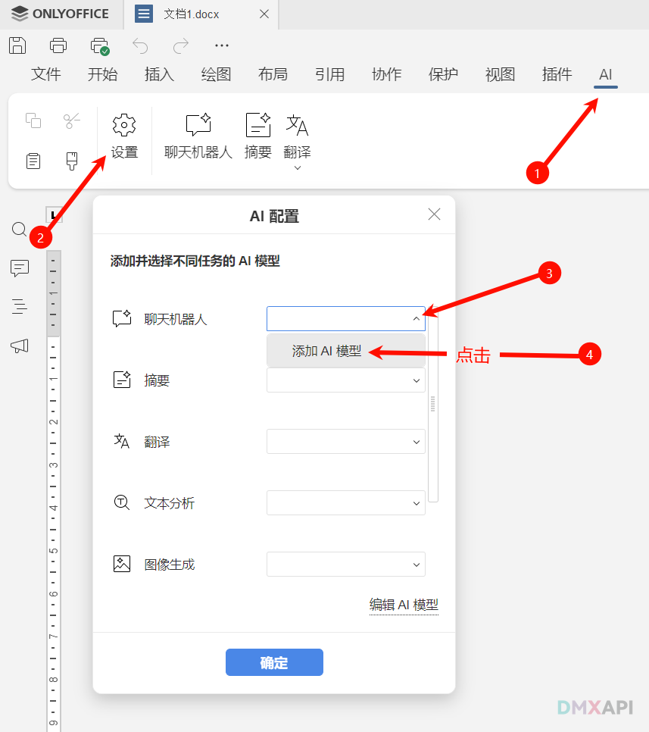Expand the 翻译 ribbon dropdown arrow

click(297, 167)
